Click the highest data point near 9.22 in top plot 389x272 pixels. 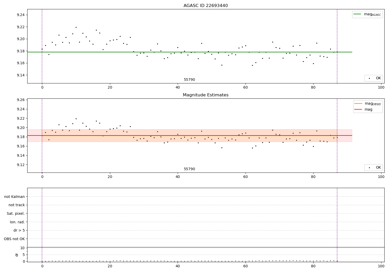tap(76, 27)
